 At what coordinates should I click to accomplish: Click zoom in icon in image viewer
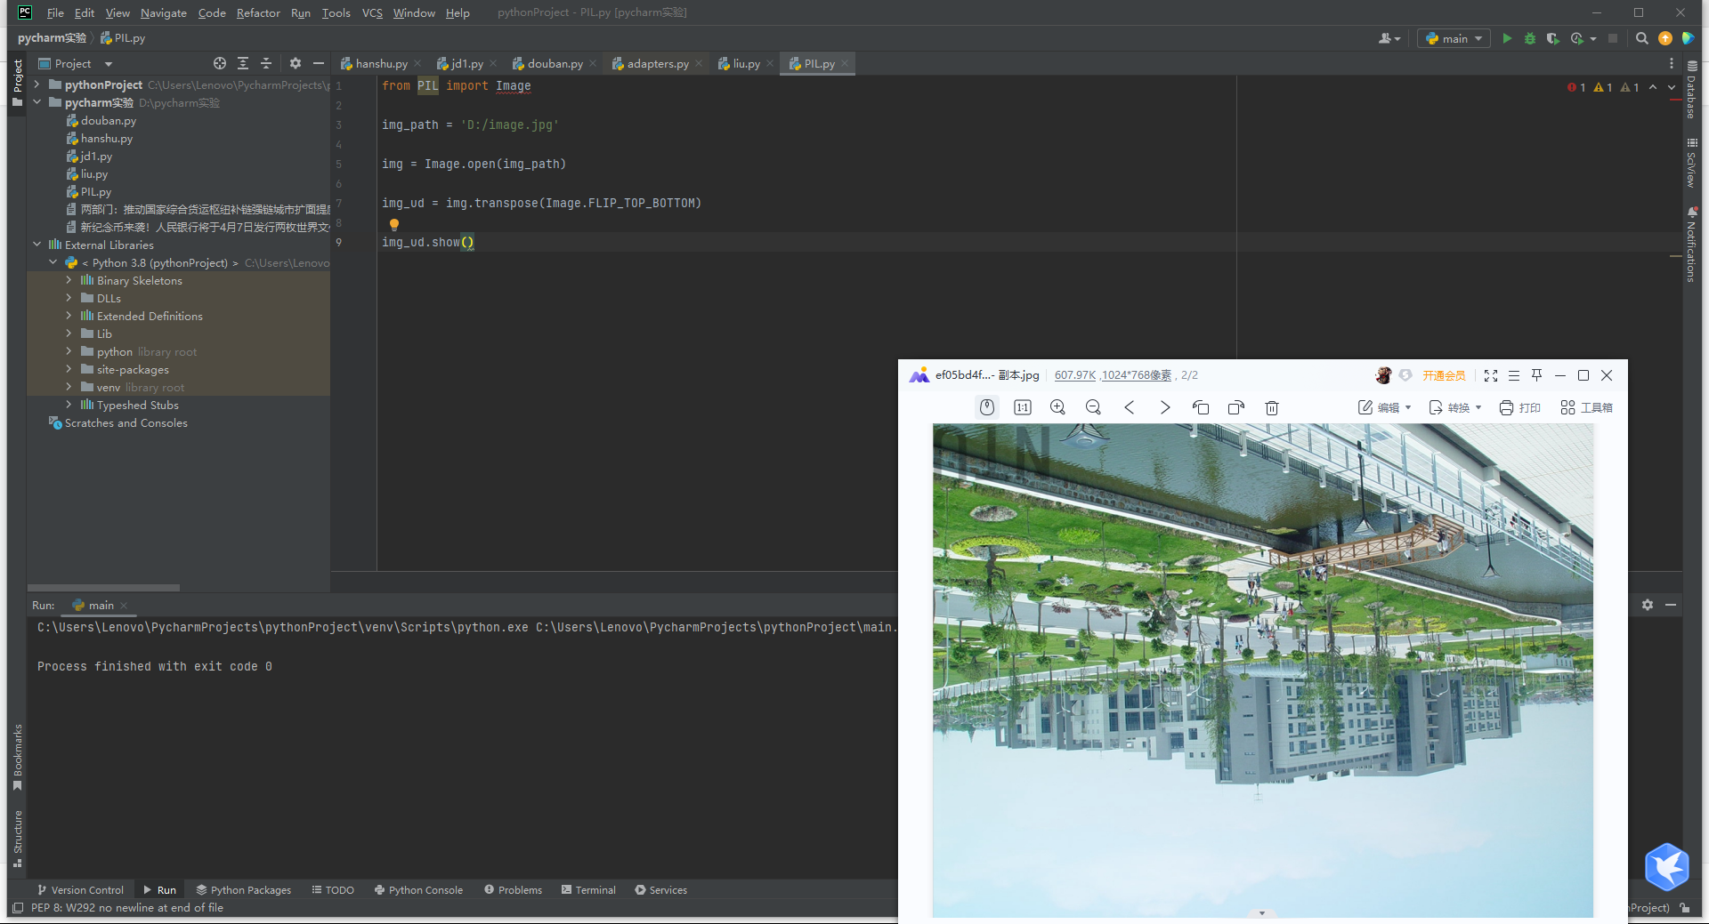click(1057, 407)
